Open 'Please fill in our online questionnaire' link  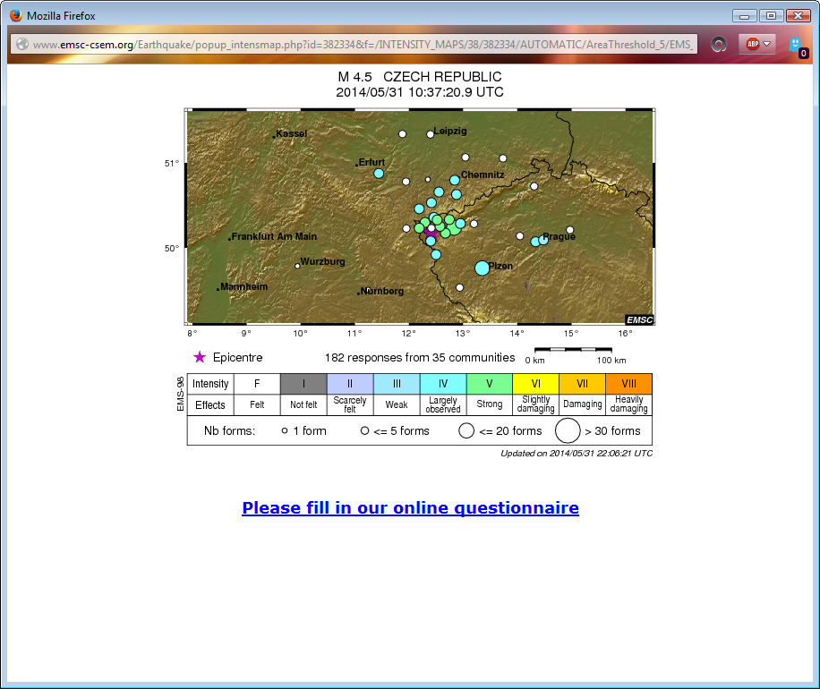click(410, 508)
